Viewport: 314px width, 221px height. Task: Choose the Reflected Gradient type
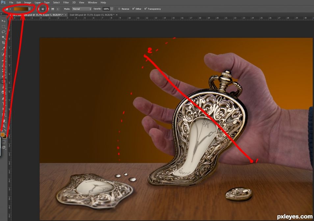[x=53, y=9]
